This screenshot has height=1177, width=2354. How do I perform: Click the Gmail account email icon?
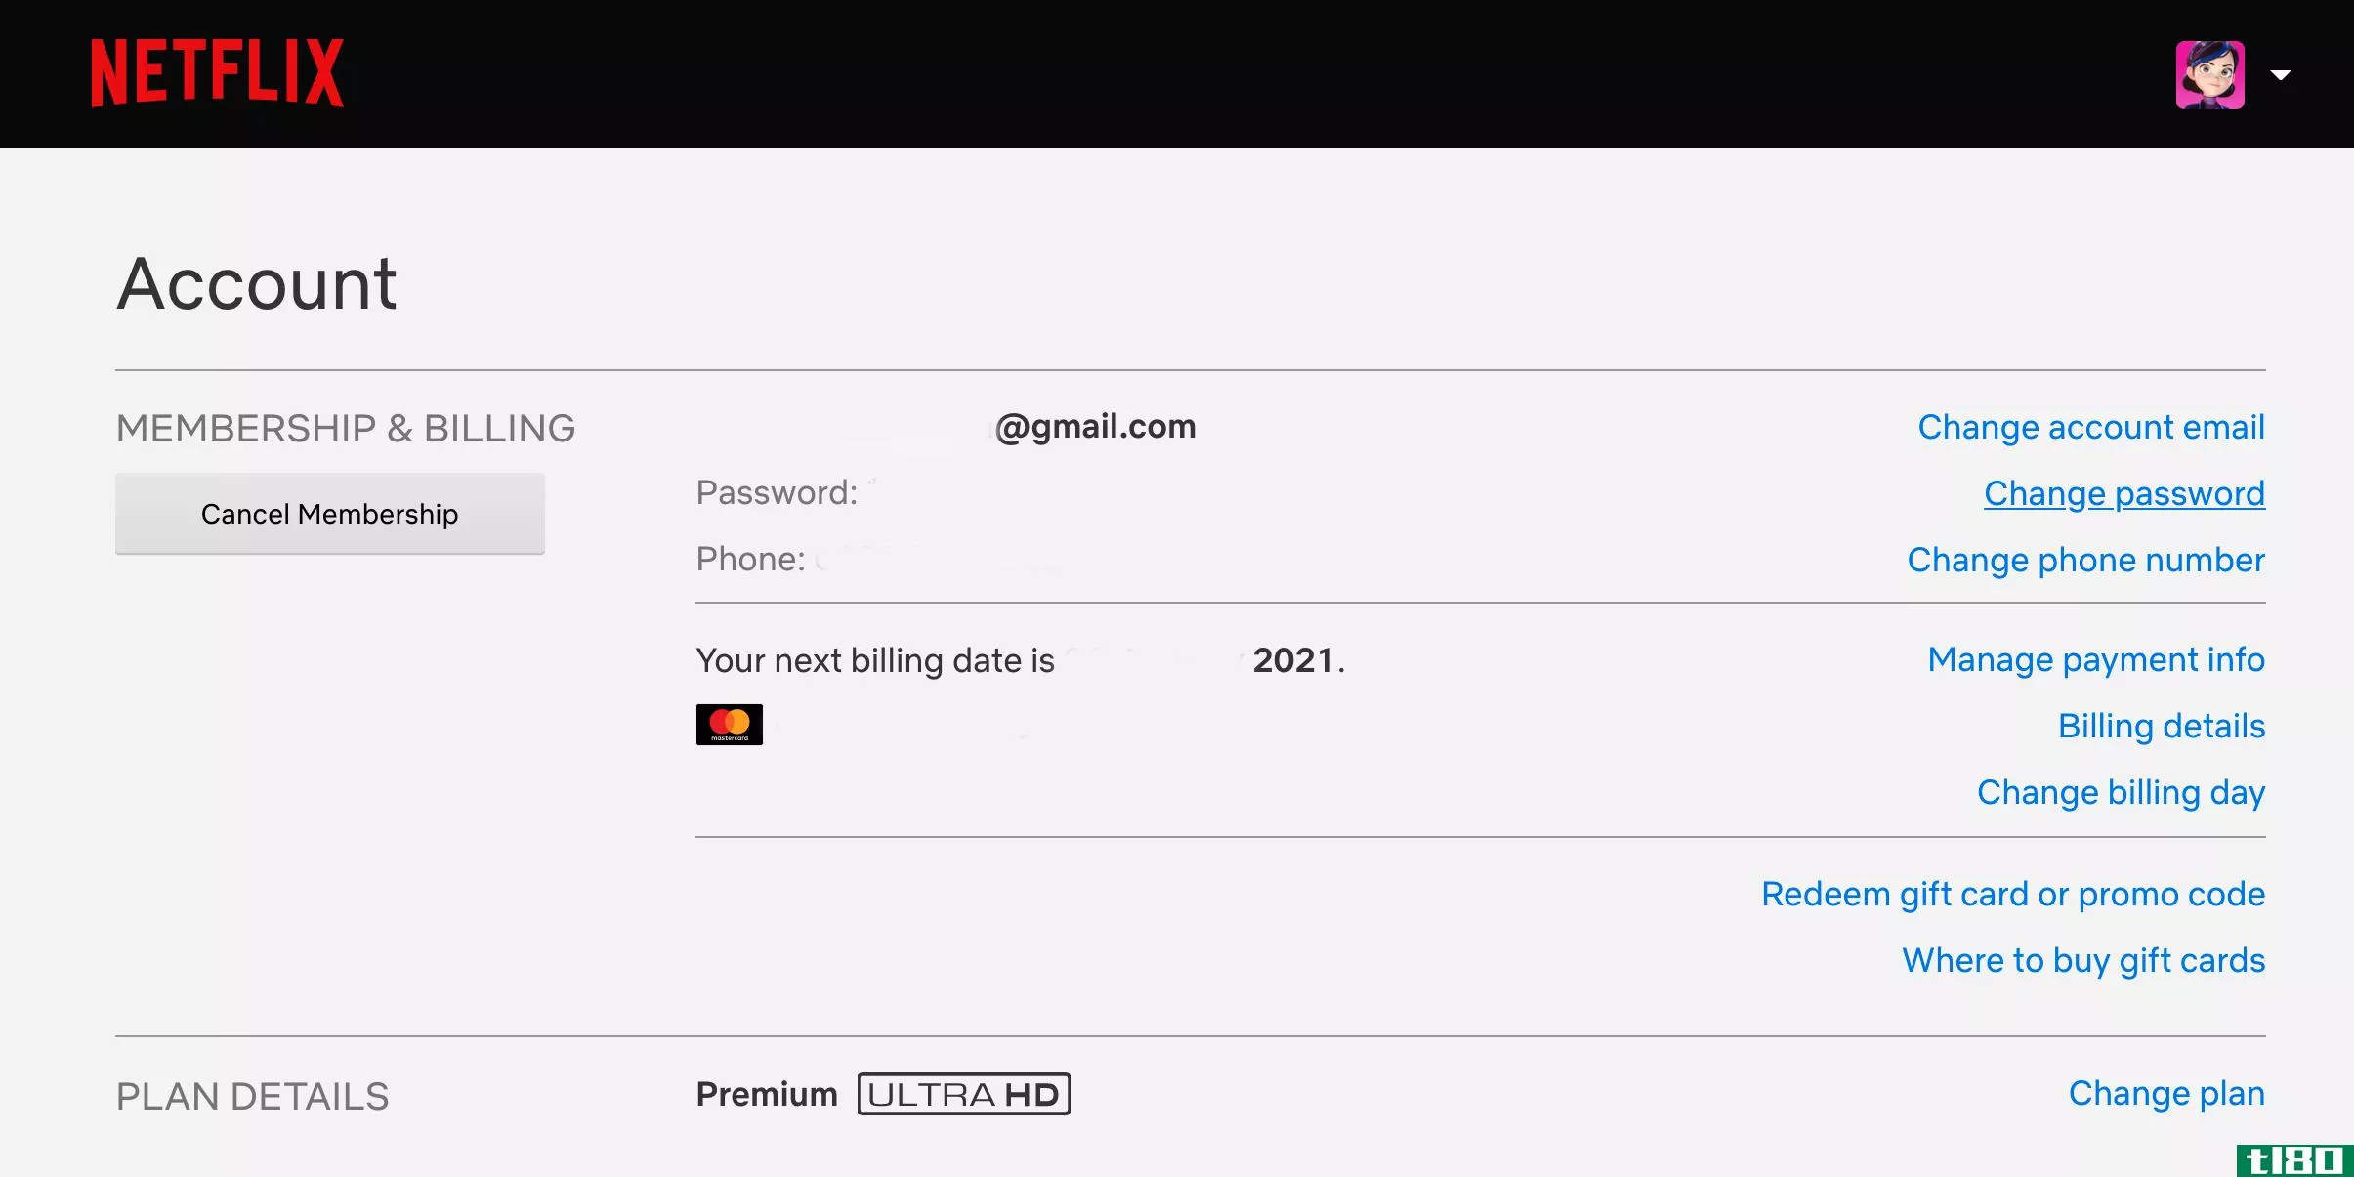click(x=1094, y=427)
